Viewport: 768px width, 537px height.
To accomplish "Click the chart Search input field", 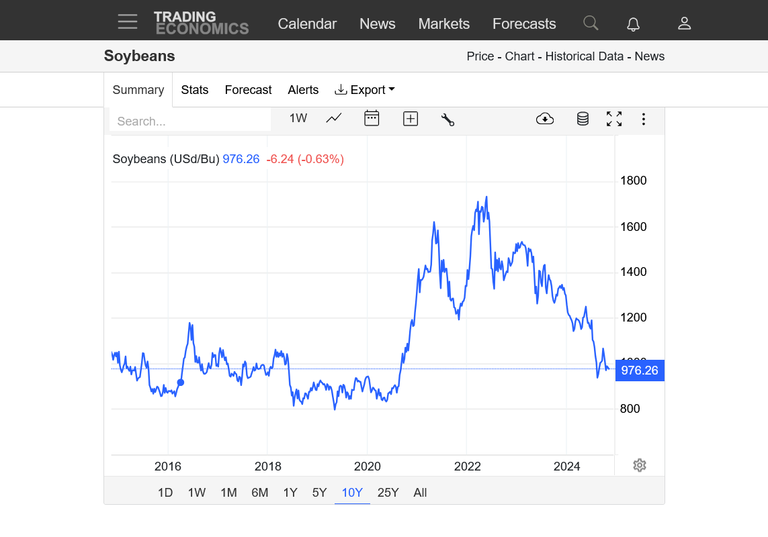I will point(190,121).
